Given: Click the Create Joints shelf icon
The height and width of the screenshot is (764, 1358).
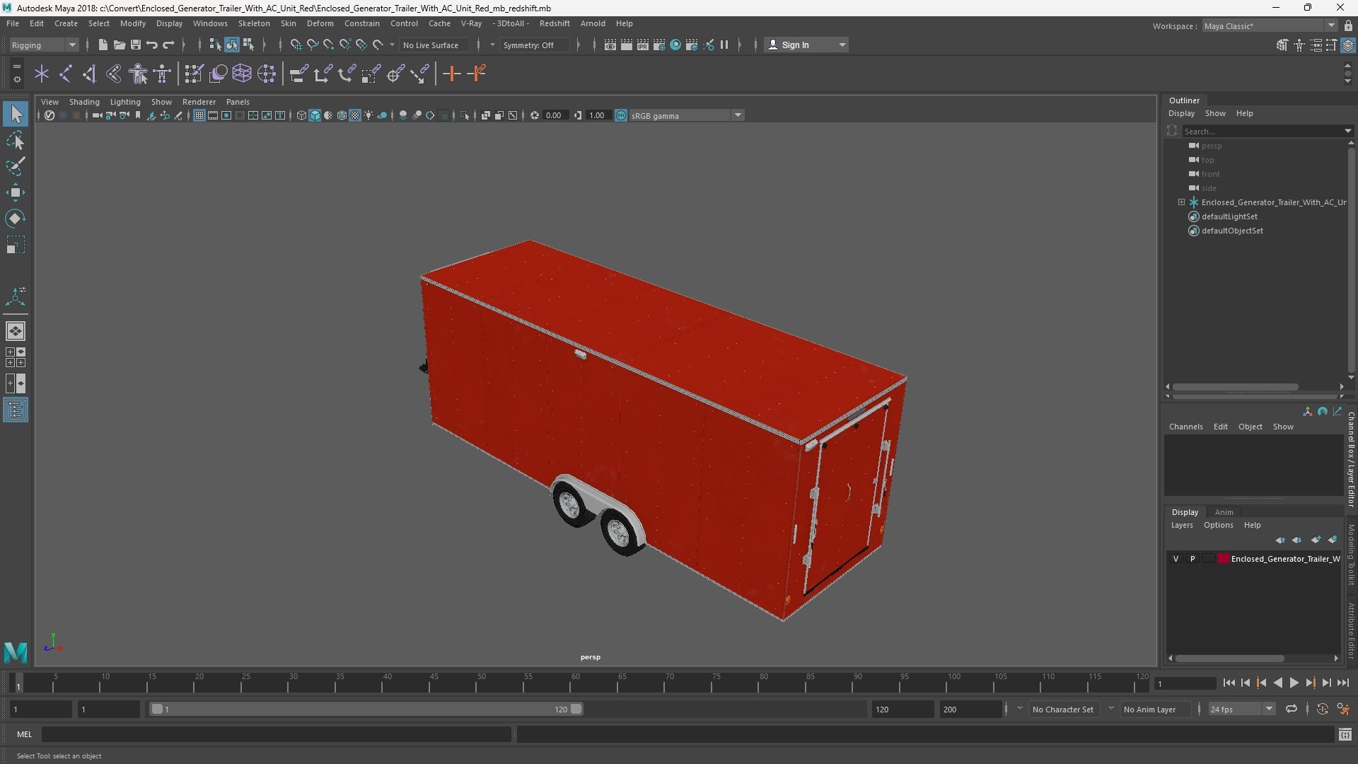Looking at the screenshot, I should [x=65, y=74].
